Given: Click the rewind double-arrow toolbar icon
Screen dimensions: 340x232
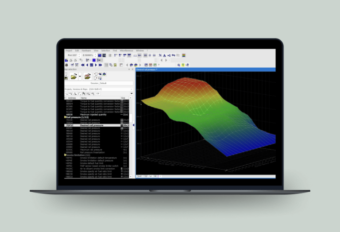Looking at the screenshot, I should [82, 65].
